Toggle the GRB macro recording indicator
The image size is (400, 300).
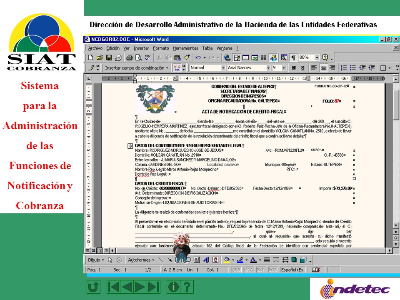(236, 270)
